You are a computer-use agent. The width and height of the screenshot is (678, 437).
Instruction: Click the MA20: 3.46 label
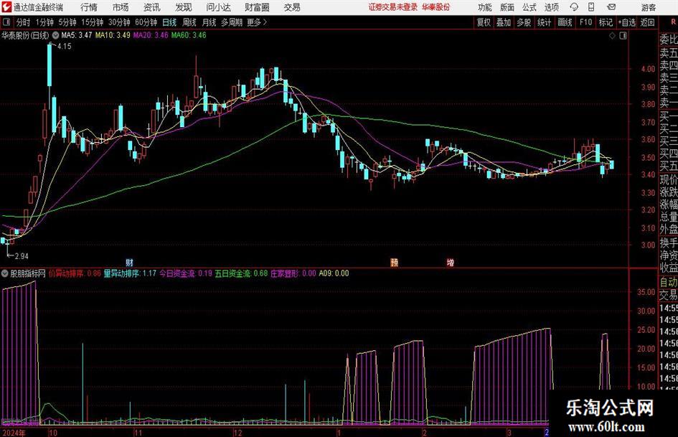click(x=151, y=35)
